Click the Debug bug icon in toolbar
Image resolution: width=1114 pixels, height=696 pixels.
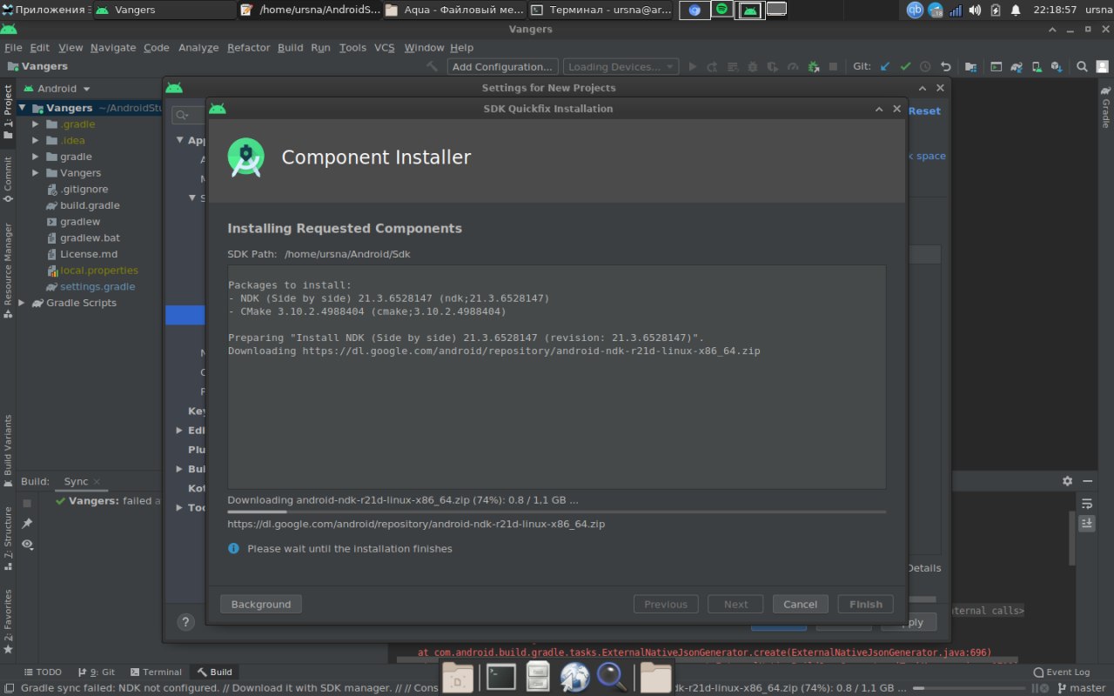752,66
